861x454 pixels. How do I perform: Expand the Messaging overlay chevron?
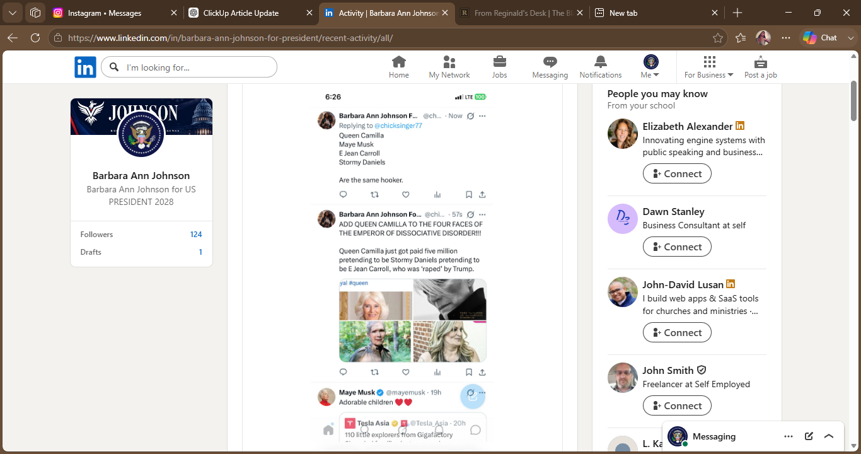tap(829, 436)
